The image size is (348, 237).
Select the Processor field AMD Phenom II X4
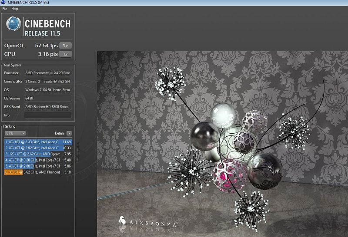tap(48, 73)
